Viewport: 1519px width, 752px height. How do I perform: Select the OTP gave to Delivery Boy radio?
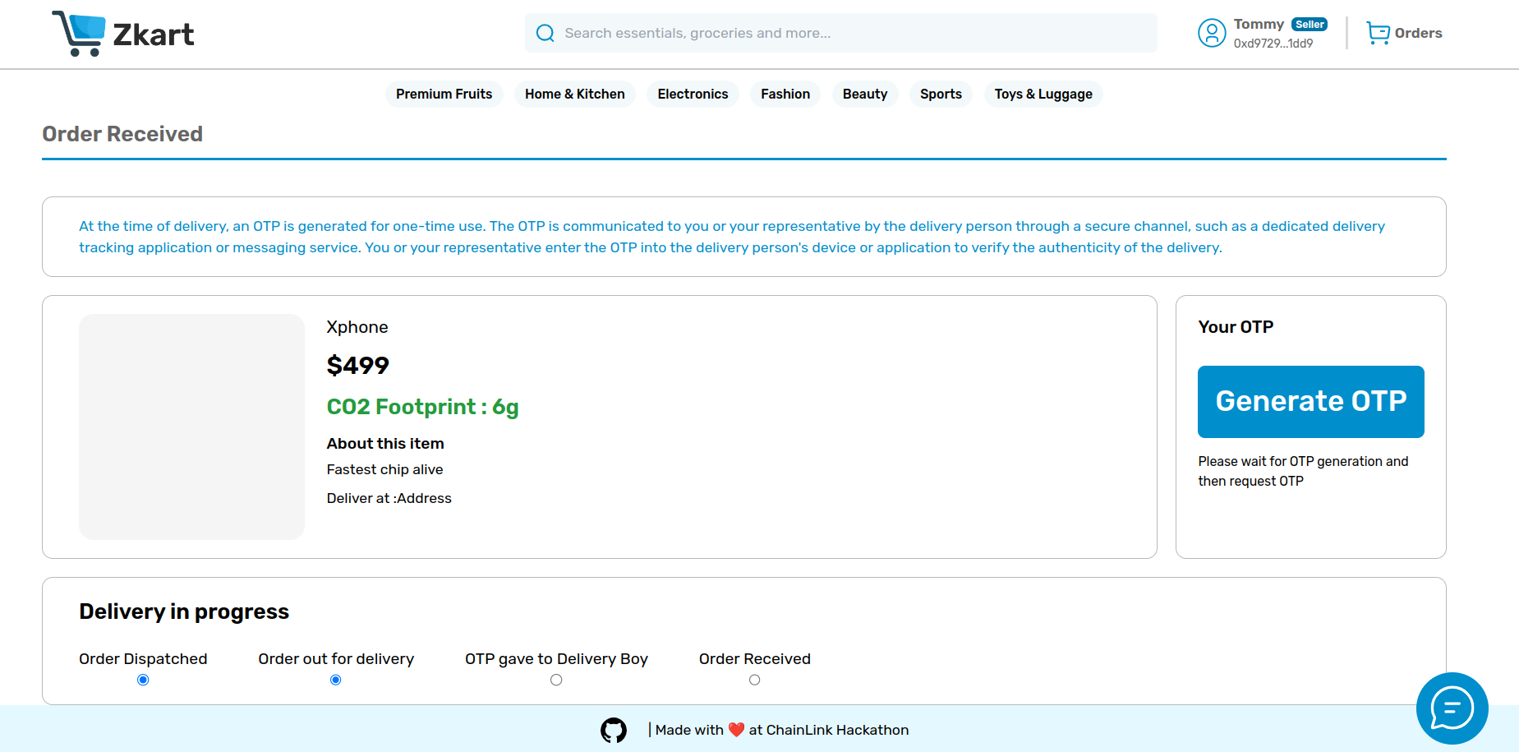556,680
